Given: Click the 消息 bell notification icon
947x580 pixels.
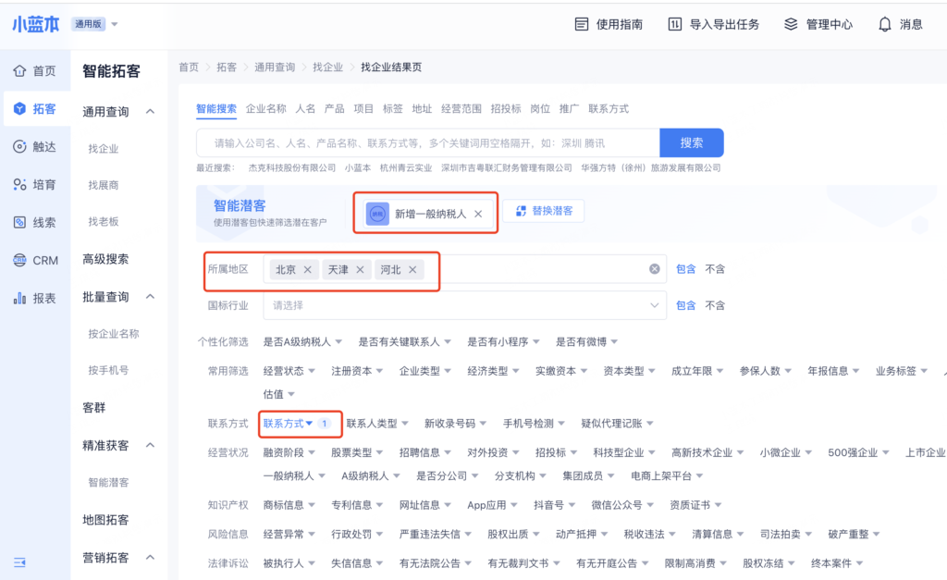Looking at the screenshot, I should coord(885,24).
